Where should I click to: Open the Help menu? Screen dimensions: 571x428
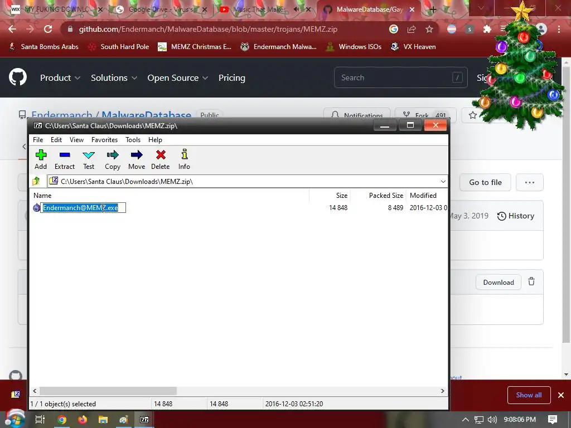[155, 140]
